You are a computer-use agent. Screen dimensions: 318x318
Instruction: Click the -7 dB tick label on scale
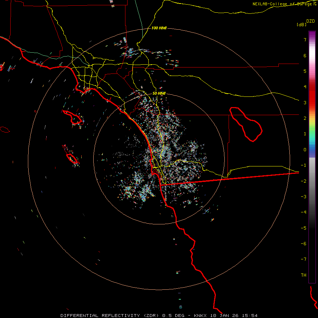(x=304, y=259)
